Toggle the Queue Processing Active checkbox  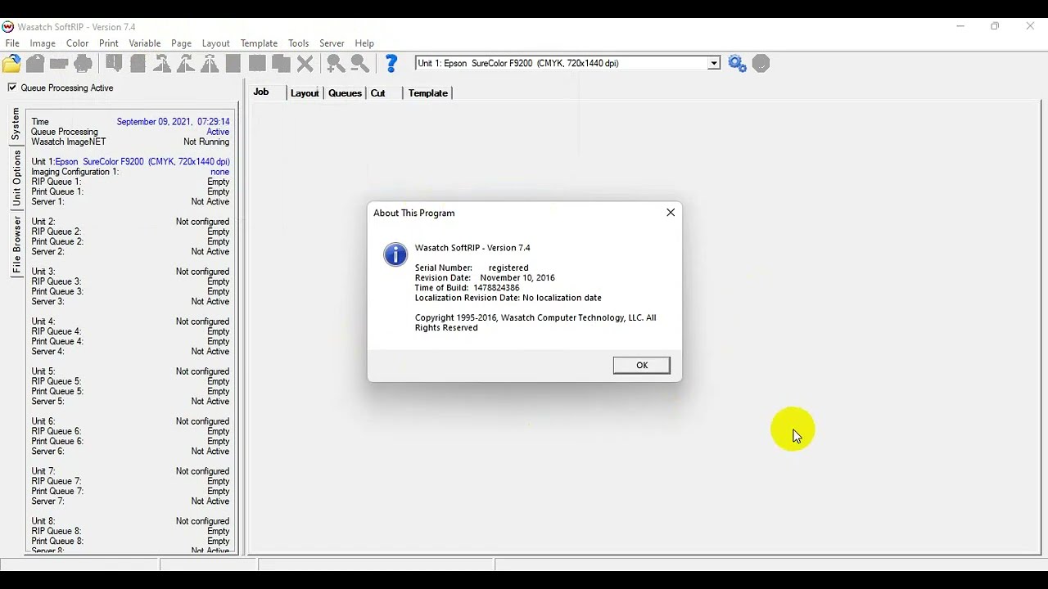coord(12,88)
